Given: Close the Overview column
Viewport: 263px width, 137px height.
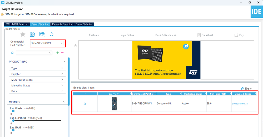Looking at the screenshot, I should click(x=130, y=94).
